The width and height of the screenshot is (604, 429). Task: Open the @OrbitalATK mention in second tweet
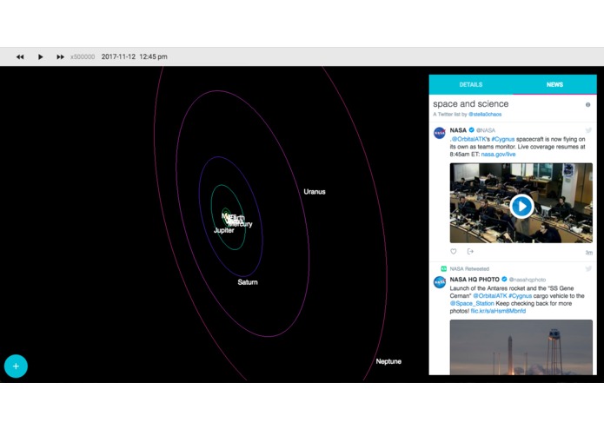(x=490, y=296)
